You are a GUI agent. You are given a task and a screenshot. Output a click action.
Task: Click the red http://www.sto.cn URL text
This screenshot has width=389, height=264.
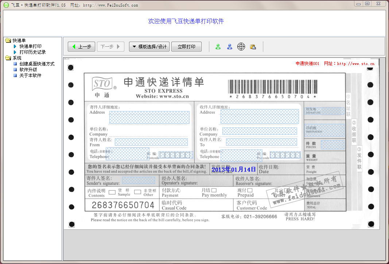[x=355, y=64]
